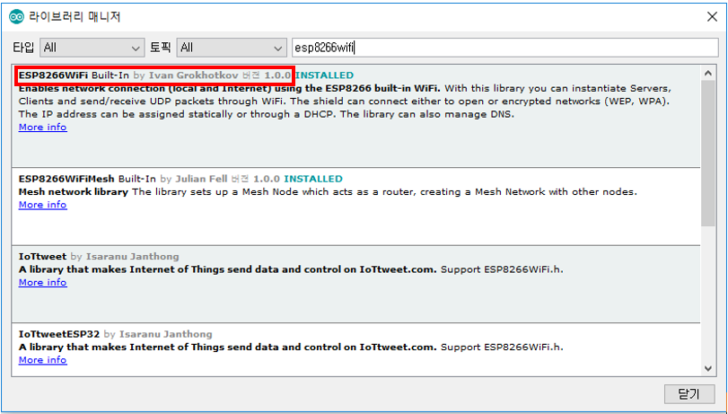
Task: Click the scrollbar down arrow
Action: [708, 368]
